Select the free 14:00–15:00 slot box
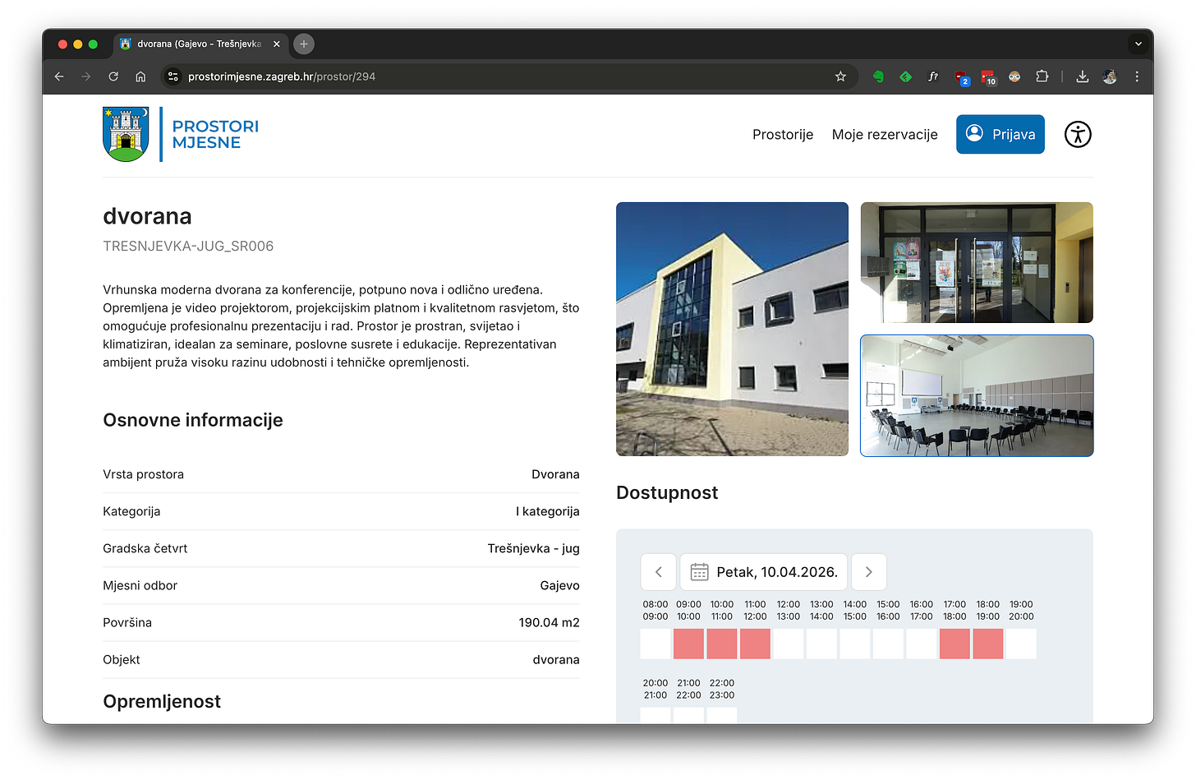The image size is (1196, 780). (x=855, y=644)
